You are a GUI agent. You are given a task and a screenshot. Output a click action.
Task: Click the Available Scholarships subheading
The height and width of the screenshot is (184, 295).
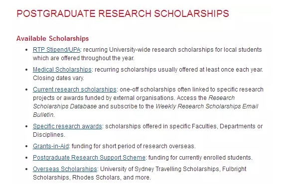point(52,38)
